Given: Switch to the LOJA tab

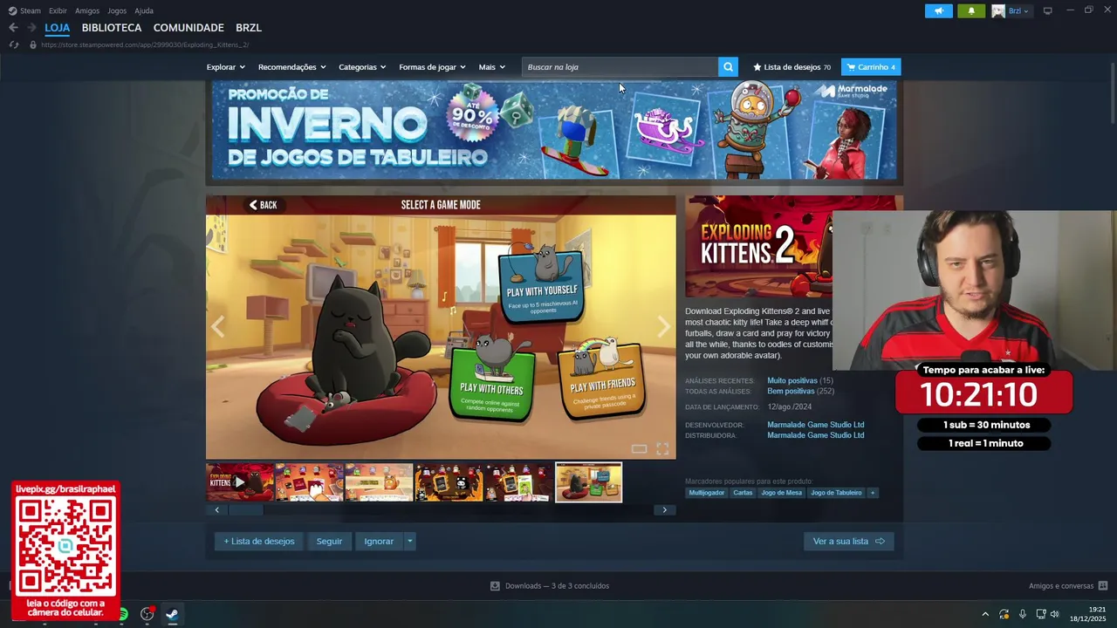Looking at the screenshot, I should 58,28.
